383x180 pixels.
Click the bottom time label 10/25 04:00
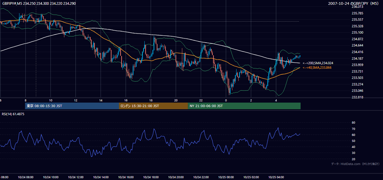pyautogui.click(x=276, y=177)
